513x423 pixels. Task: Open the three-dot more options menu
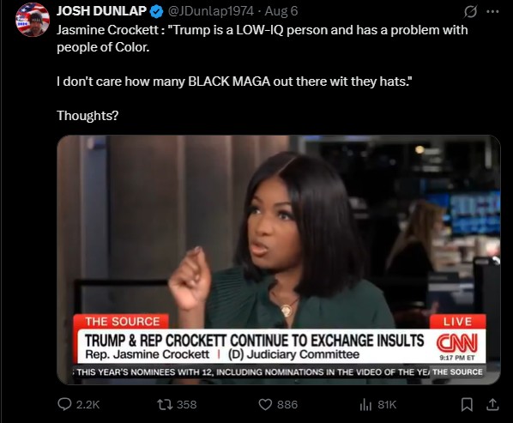492,11
